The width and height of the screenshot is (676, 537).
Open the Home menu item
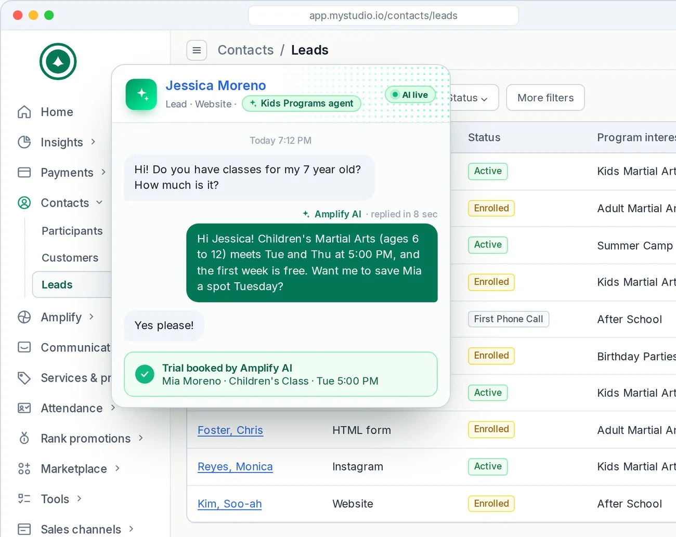(x=57, y=112)
